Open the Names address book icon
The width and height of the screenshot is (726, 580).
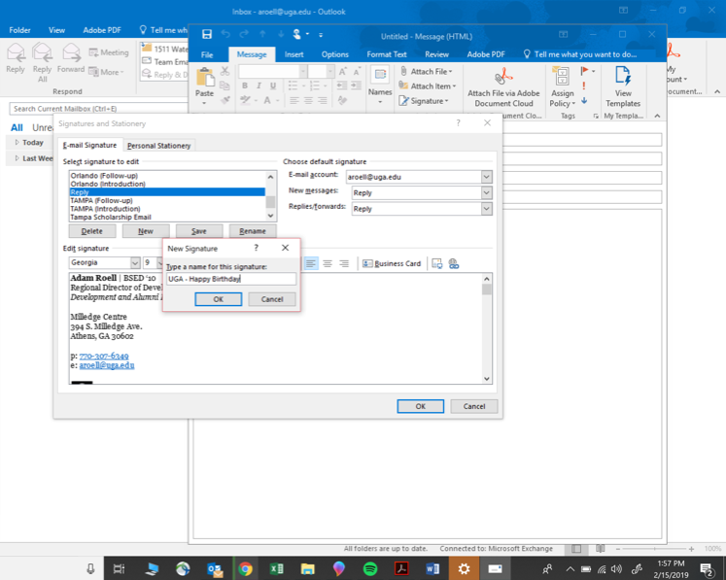pyautogui.click(x=380, y=75)
